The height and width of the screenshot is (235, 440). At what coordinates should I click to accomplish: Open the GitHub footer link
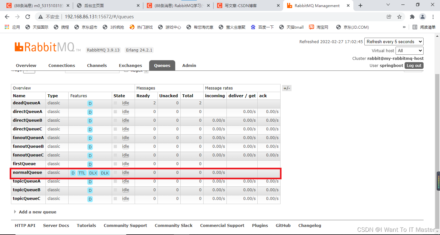pyautogui.click(x=283, y=225)
